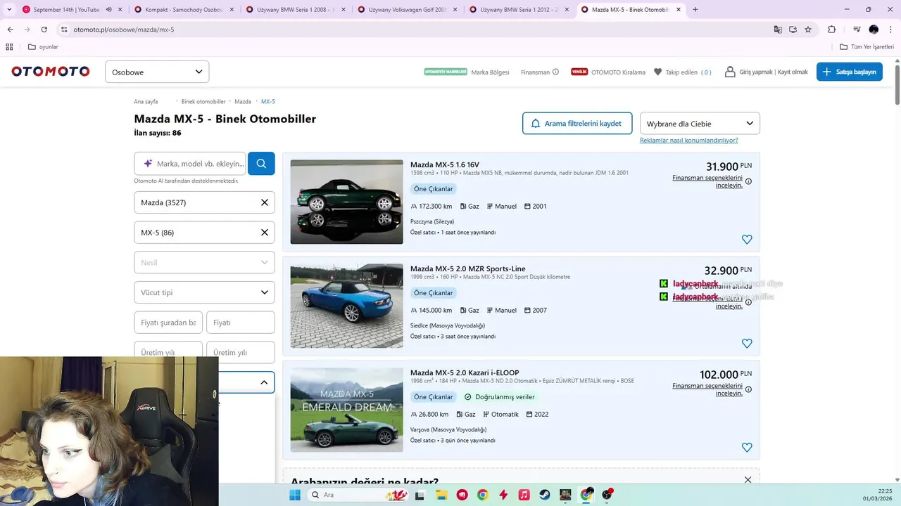Screen dimensions: 901x506
Task: Remove the MX-5 (86) model filter
Action: (x=265, y=233)
